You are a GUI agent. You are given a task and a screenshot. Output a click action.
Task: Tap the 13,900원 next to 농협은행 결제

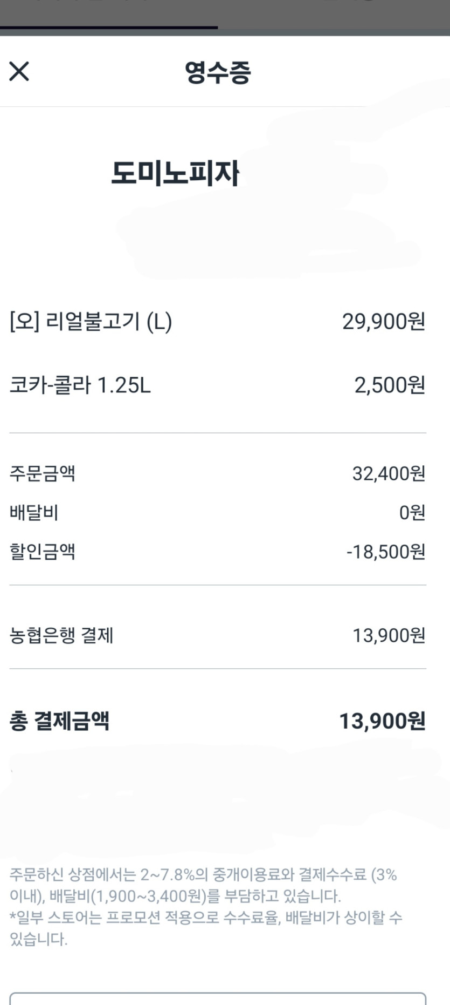click(x=389, y=635)
